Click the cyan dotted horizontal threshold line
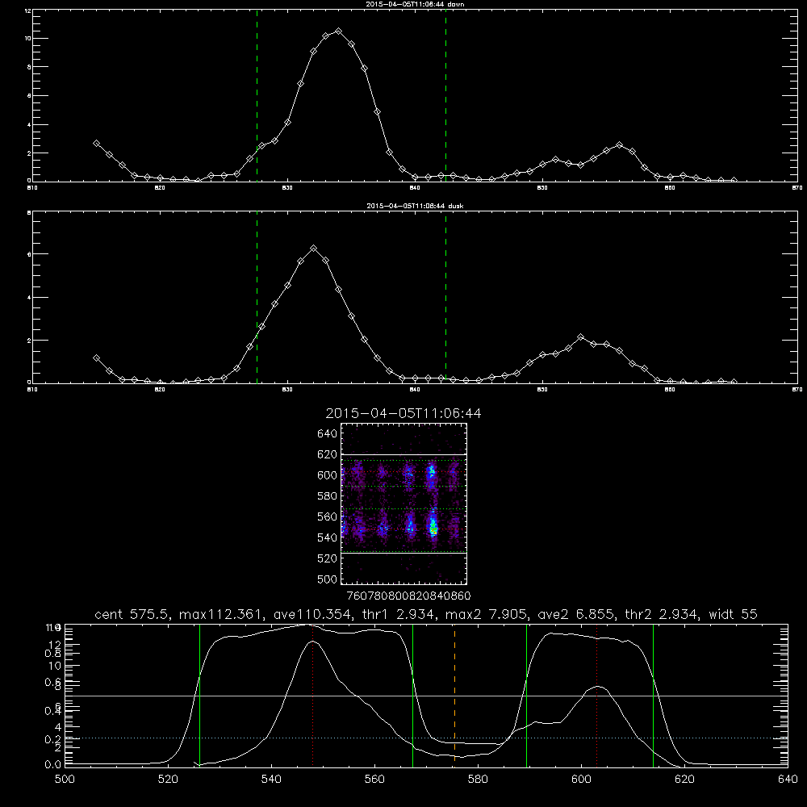This screenshot has width=807, height=807. pos(426,738)
